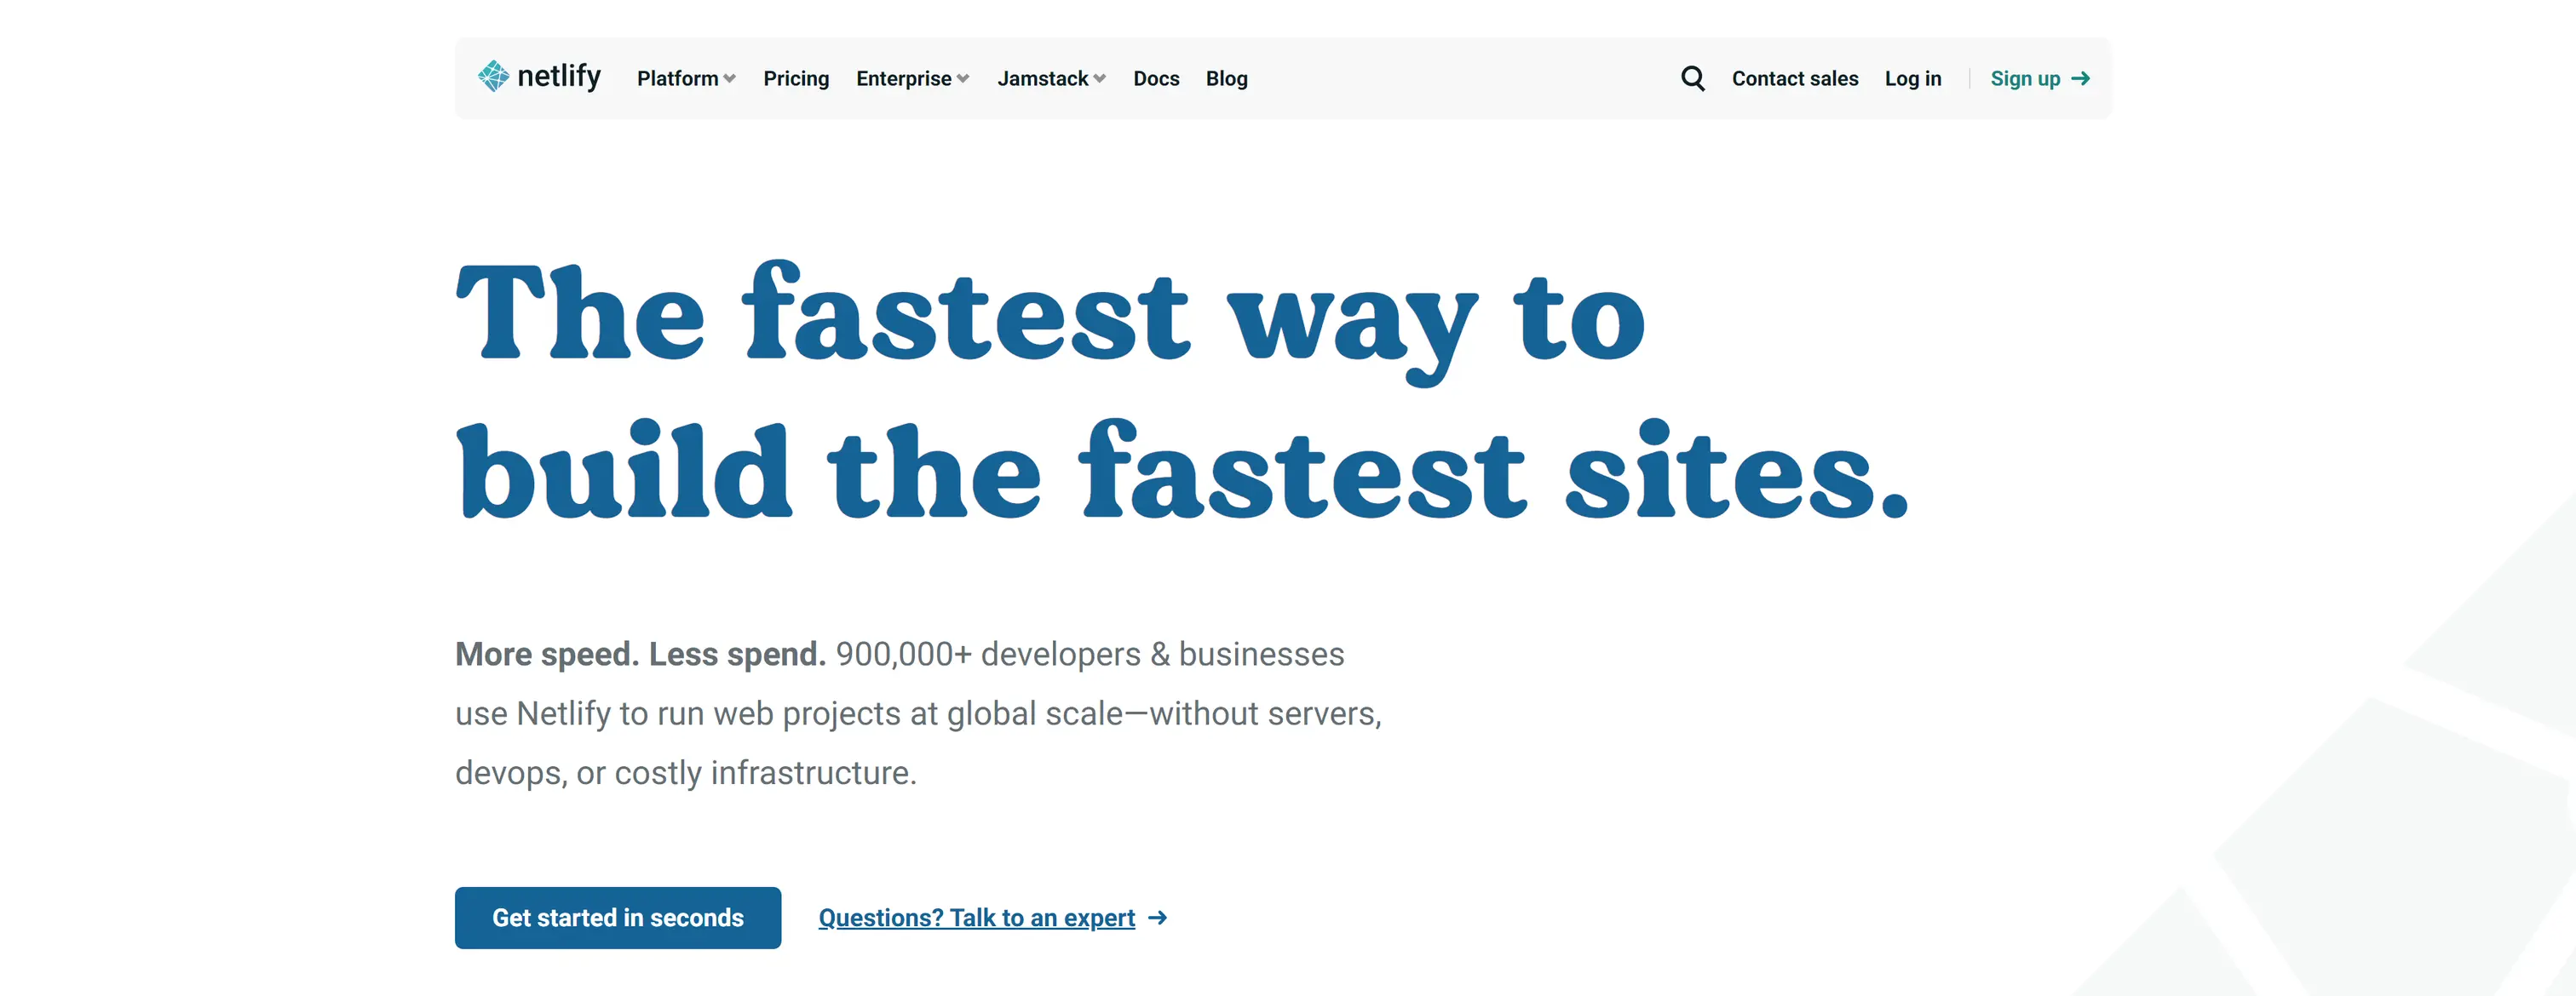Screen dimensions: 2576x996
Task: Click the Contact sales link
Action: pyautogui.click(x=1794, y=78)
